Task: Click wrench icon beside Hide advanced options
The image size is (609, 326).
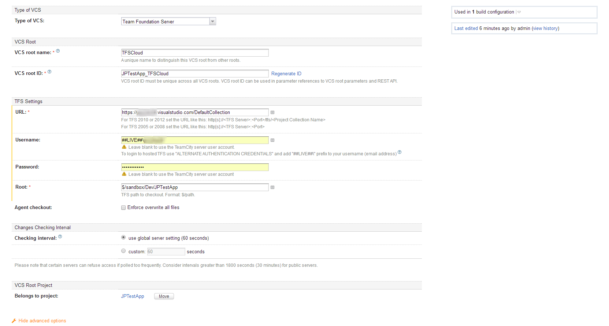Action: [14, 321]
